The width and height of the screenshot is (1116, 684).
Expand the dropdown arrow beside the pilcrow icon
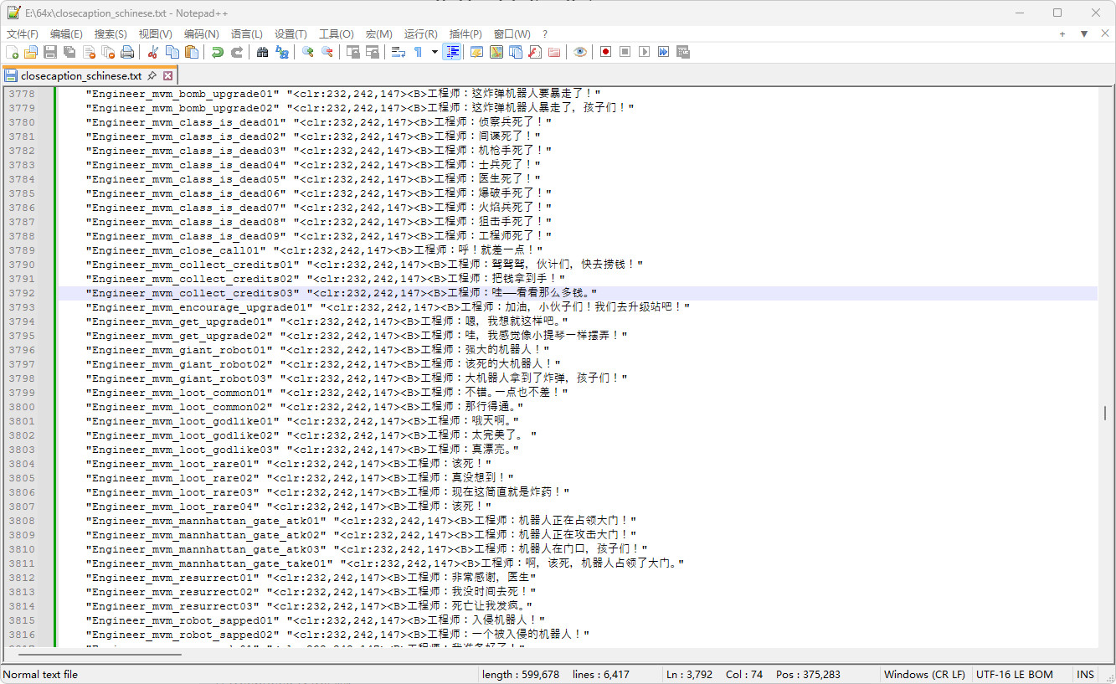(435, 52)
